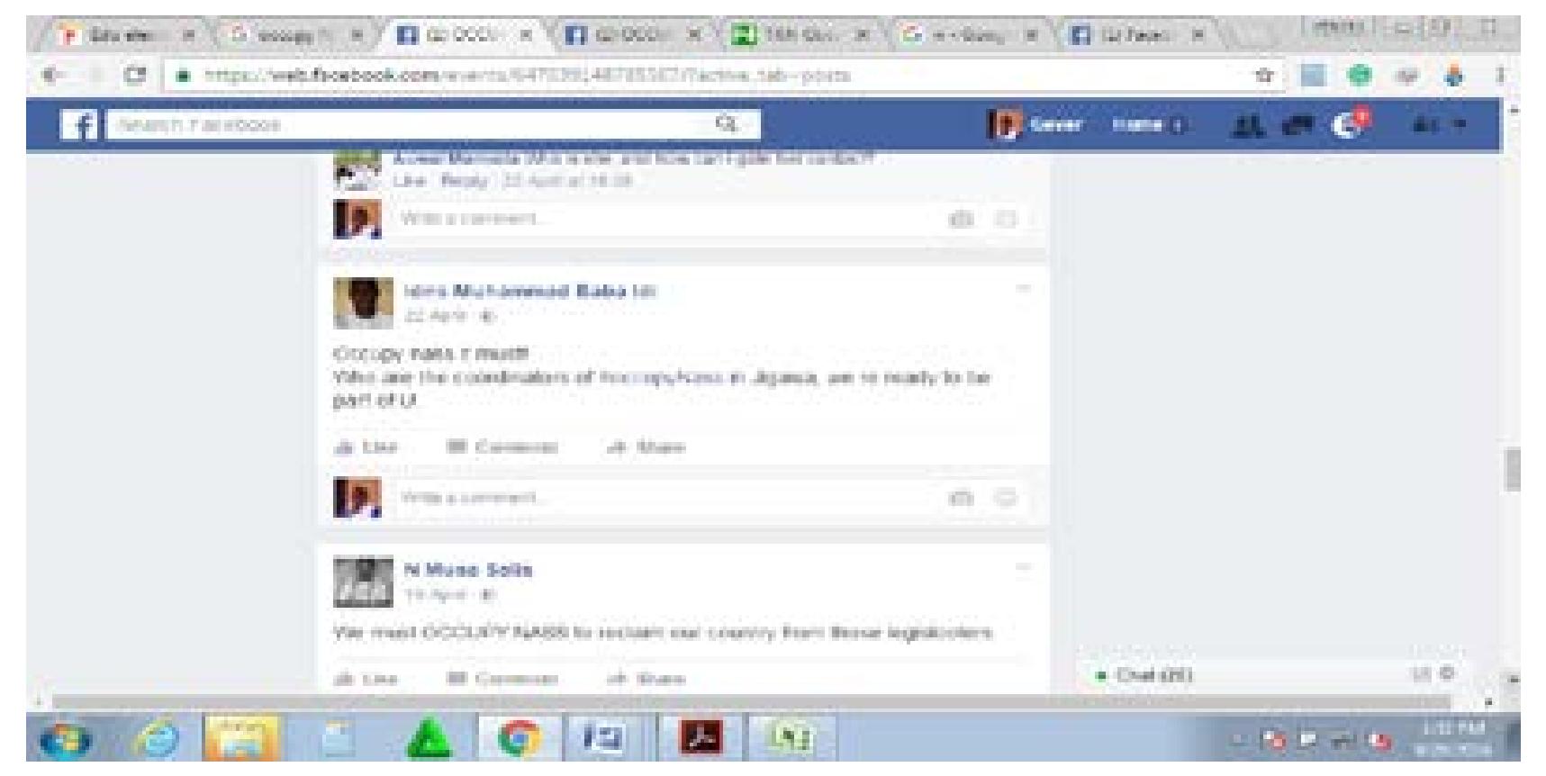
Task: Reply to the top comment by Auwal
Action: (x=464, y=181)
